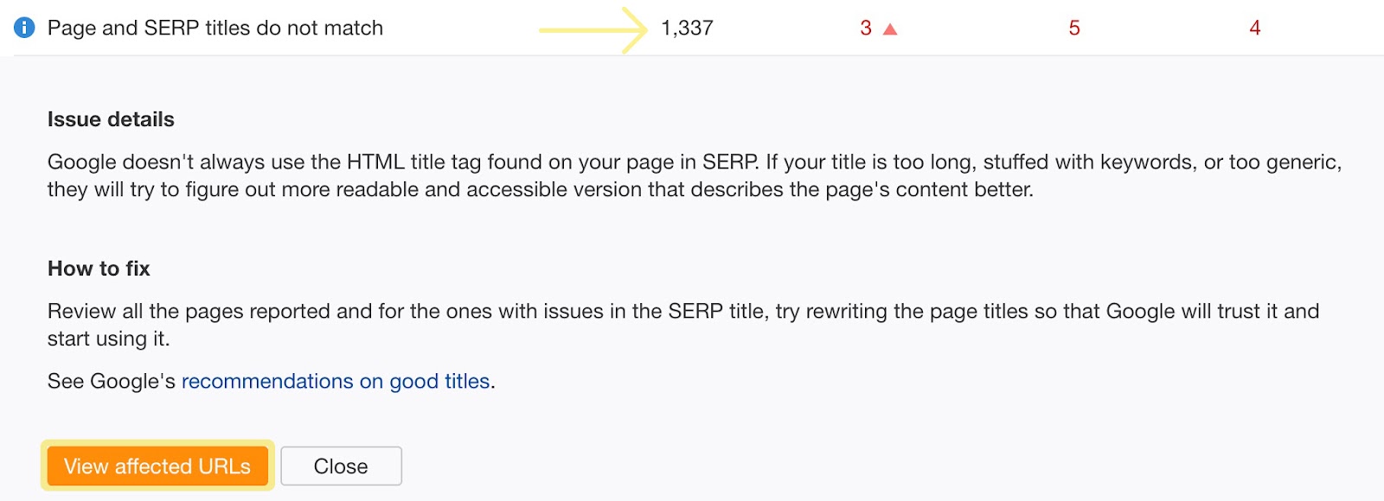Click the blue info icon beside the issue

coord(24,28)
